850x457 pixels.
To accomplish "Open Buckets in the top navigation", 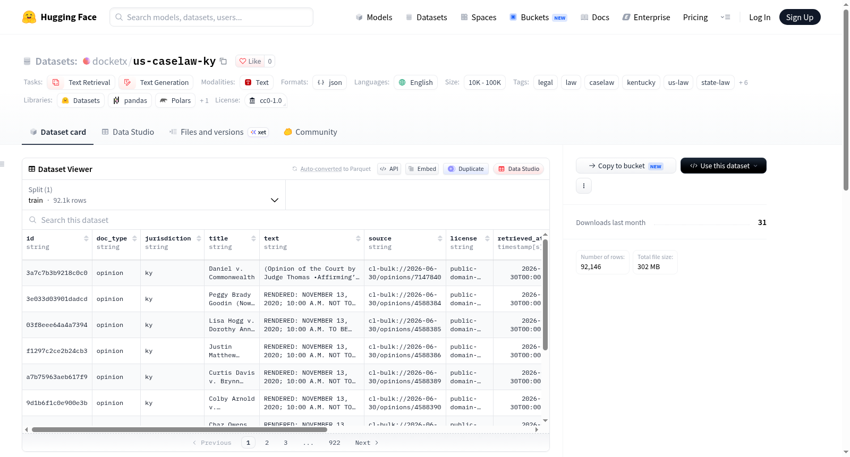I will pos(538,17).
